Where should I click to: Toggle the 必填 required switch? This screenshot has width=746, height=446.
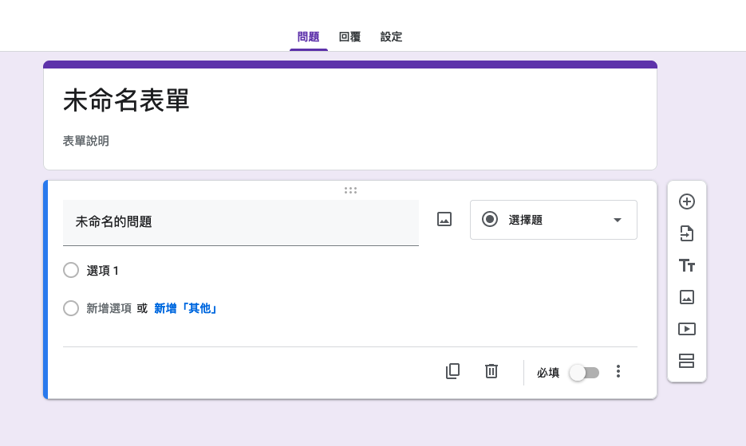click(x=584, y=373)
